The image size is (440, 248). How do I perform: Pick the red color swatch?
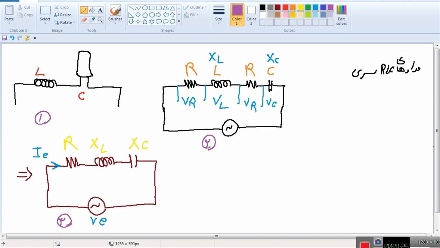pyautogui.click(x=285, y=7)
